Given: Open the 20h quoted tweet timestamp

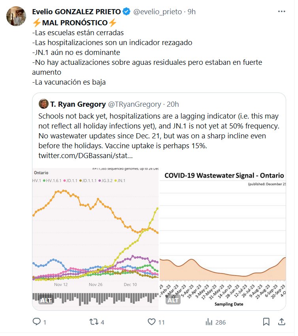Looking at the screenshot, I should coord(173,104).
